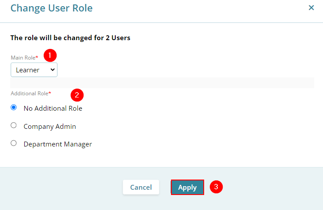Click the Additional Role field label

click(x=30, y=94)
